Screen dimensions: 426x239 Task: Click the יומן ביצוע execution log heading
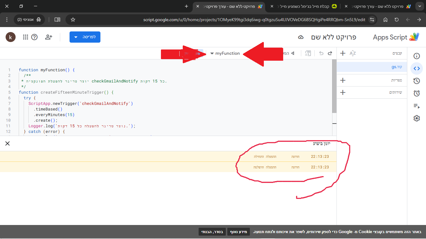click(x=322, y=143)
